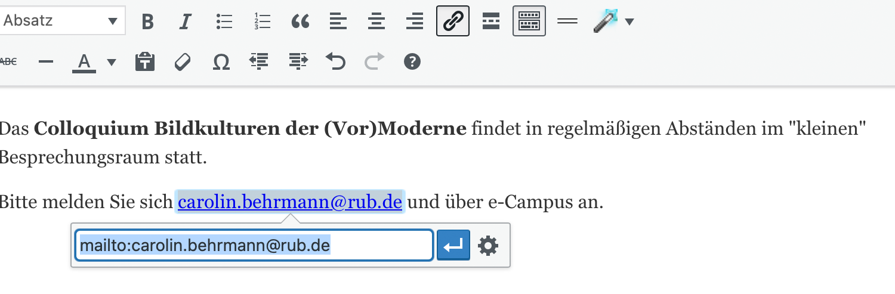The image size is (895, 294).
Task: Expand the text color dropdown arrow
Action: [x=112, y=61]
